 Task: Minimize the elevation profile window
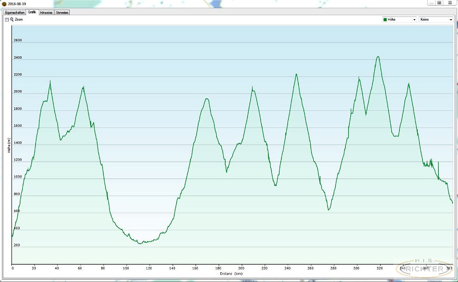point(431,3)
